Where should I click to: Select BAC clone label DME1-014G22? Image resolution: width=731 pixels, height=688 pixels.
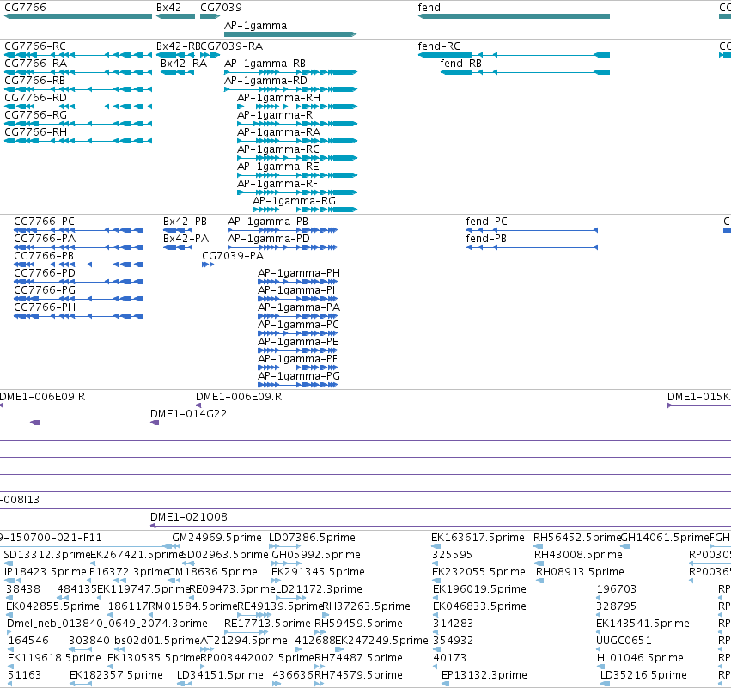188,414
